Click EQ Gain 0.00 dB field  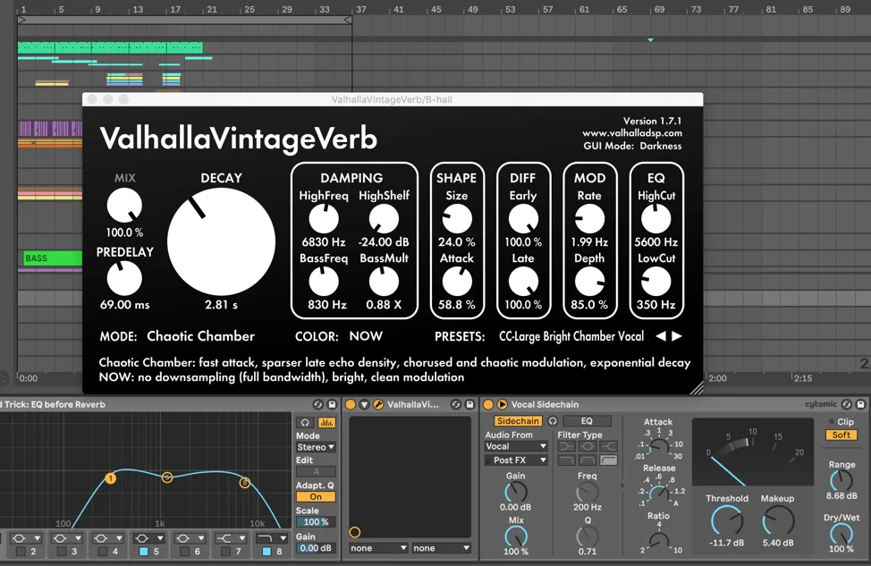pos(316,548)
